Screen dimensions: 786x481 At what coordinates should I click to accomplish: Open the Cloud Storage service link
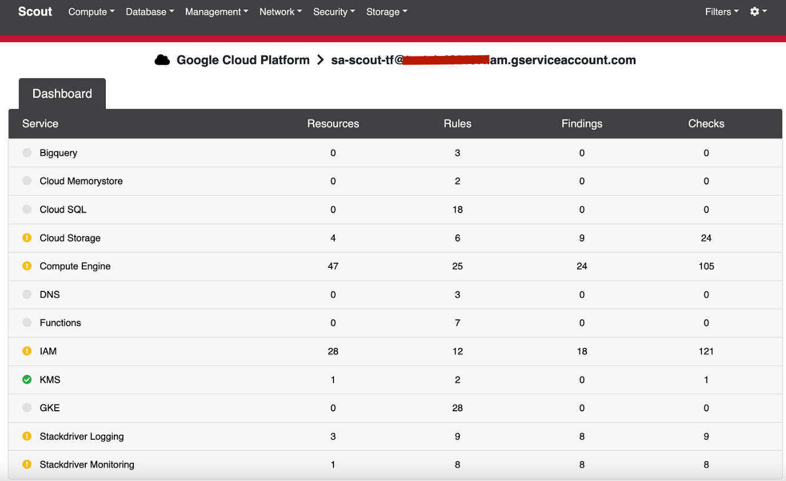tap(70, 238)
